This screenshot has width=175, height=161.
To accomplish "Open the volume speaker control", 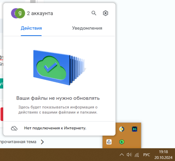I will click(129, 155).
